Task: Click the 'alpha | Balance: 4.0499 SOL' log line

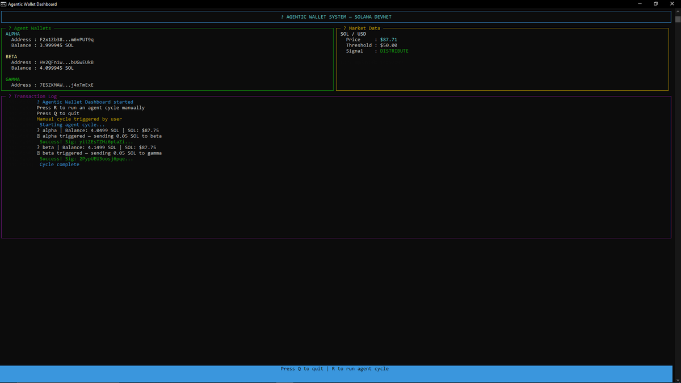Action: (98, 131)
